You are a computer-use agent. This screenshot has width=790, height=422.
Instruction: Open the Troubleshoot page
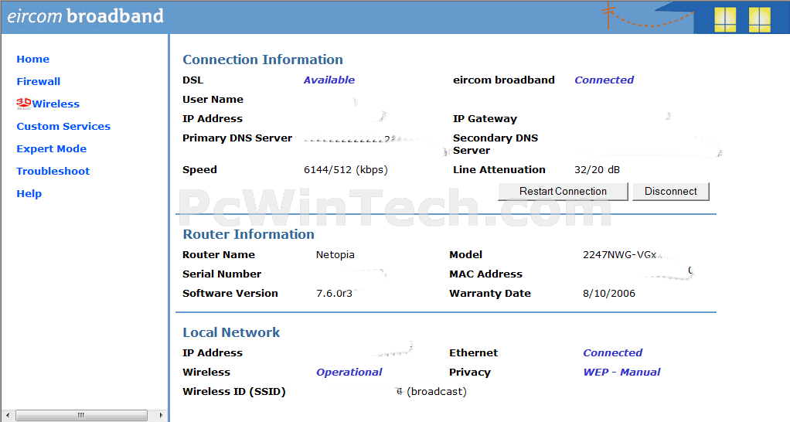coord(53,172)
